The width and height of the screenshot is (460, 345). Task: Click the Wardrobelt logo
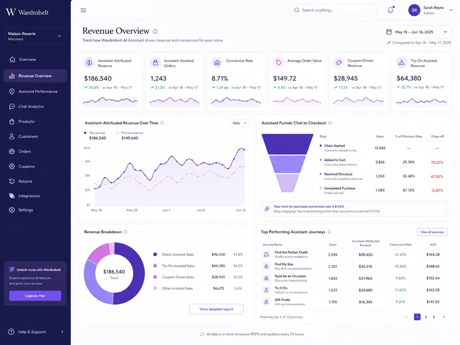coord(27,12)
